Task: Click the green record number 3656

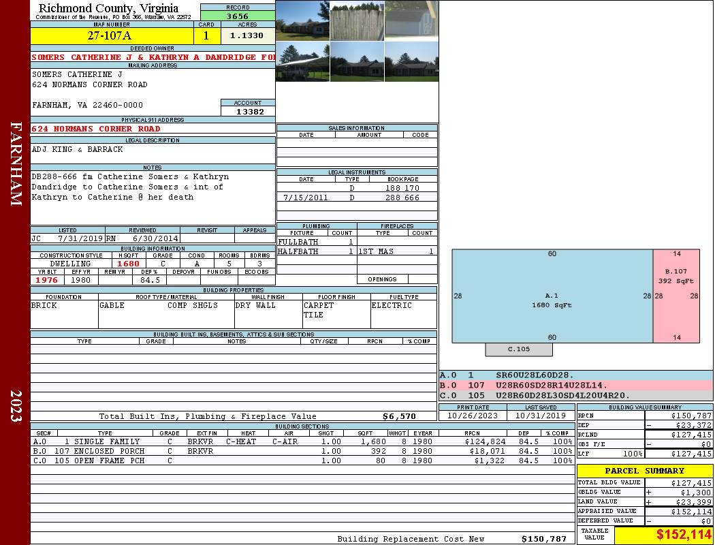Action: pos(238,16)
